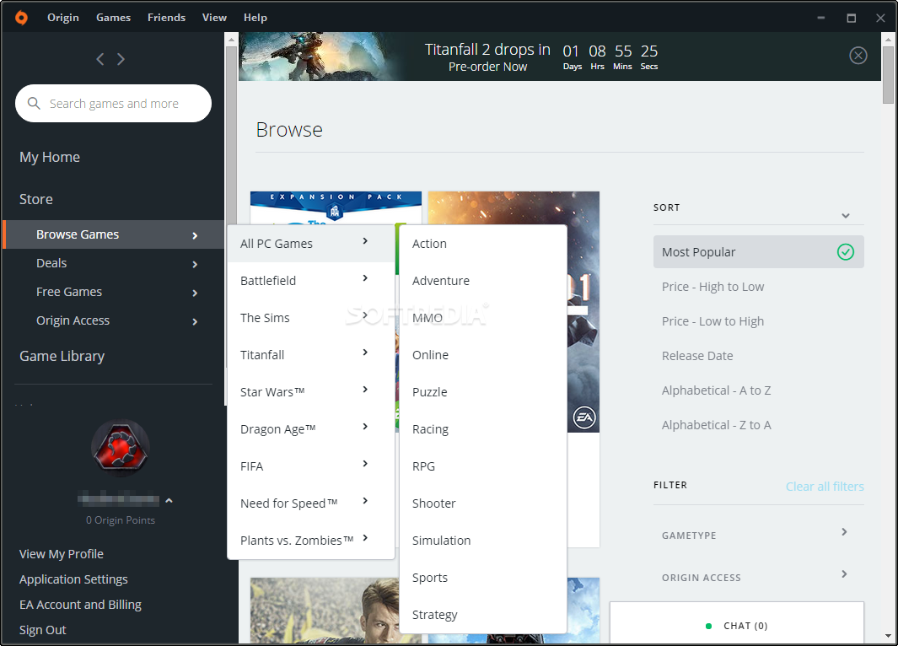This screenshot has width=898, height=646.
Task: Go back with the left navigation arrow
Action: point(100,59)
